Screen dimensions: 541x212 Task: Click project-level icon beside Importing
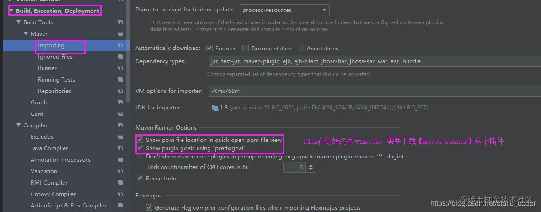click(120, 45)
